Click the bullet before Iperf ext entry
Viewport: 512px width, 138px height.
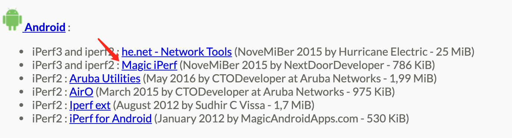[22, 106]
